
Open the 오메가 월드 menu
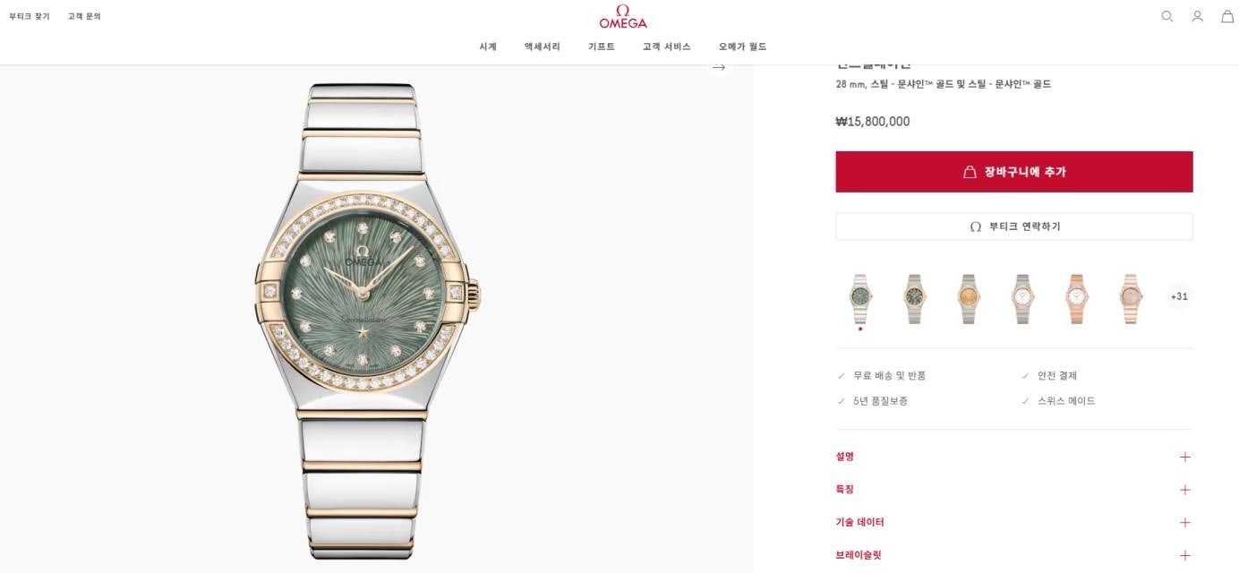742,47
